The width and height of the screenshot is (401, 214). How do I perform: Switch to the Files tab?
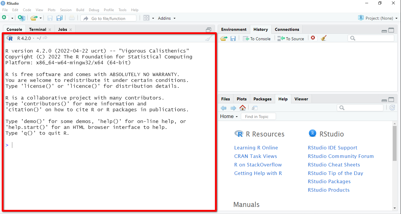pos(226,99)
